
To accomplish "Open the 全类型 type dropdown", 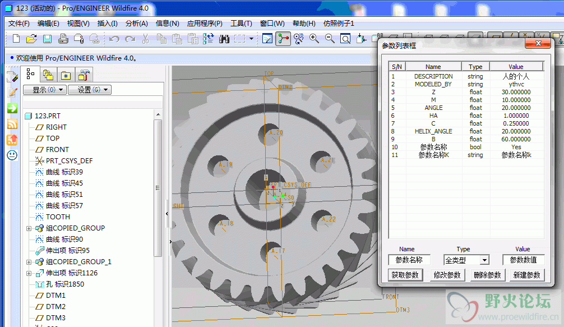I will (484, 260).
